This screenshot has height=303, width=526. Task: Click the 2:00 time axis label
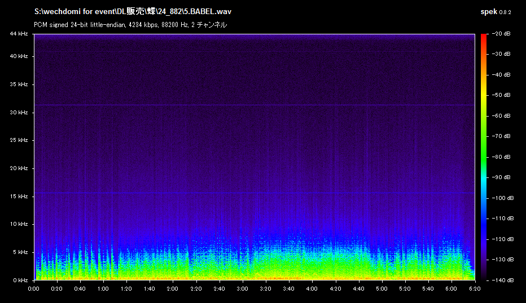click(x=173, y=288)
